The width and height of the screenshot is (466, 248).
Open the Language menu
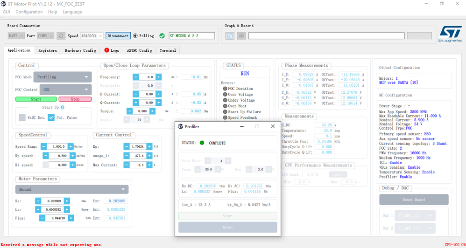click(72, 12)
